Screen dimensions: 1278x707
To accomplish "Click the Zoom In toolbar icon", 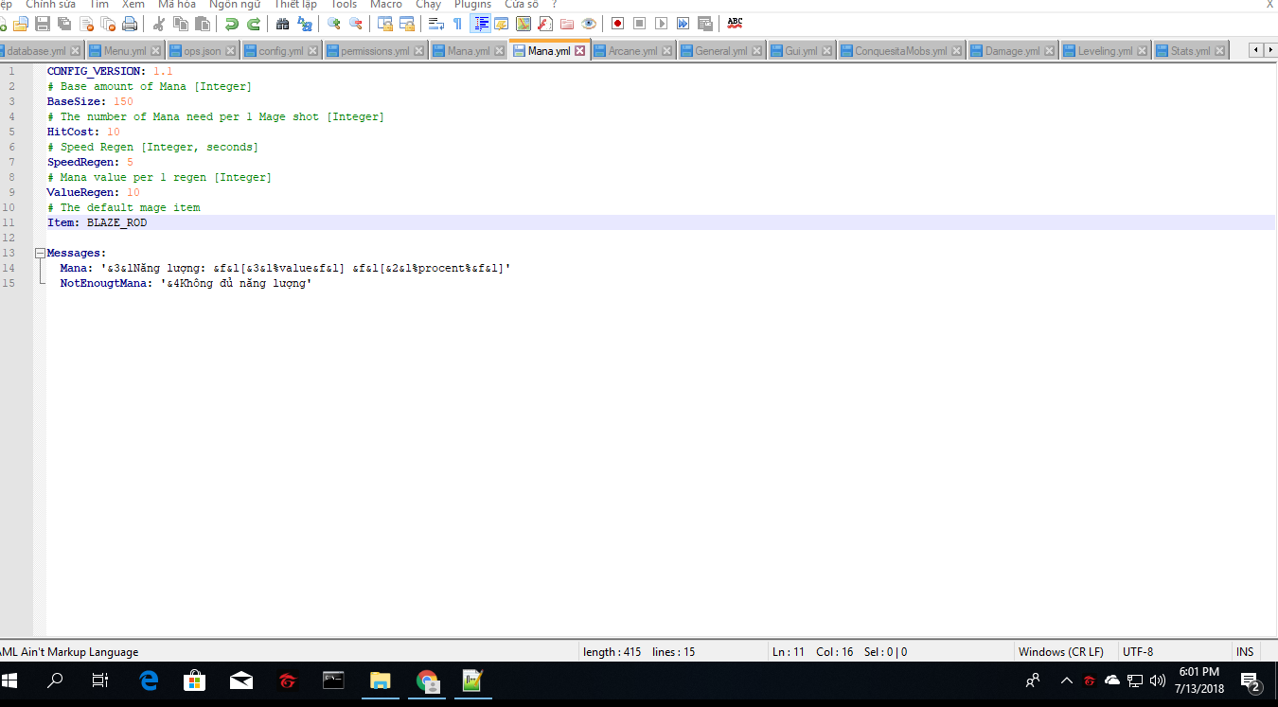I will click(x=333, y=24).
